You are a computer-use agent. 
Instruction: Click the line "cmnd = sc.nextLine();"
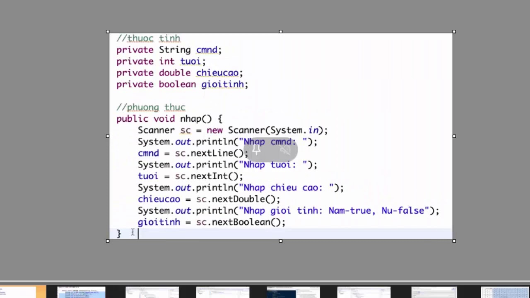tap(193, 154)
